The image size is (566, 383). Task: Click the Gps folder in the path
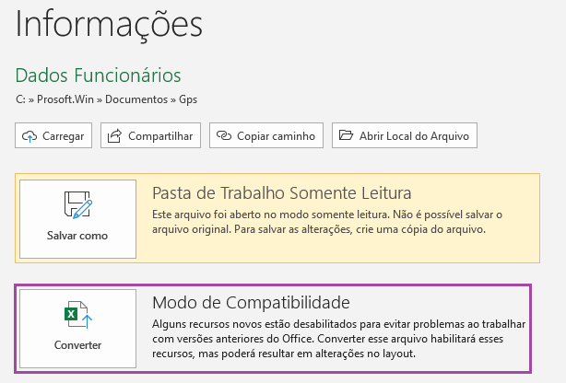tap(188, 99)
